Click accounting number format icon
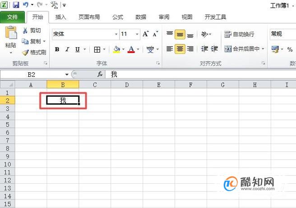Viewport: 296px width, 208px height. click(x=275, y=49)
